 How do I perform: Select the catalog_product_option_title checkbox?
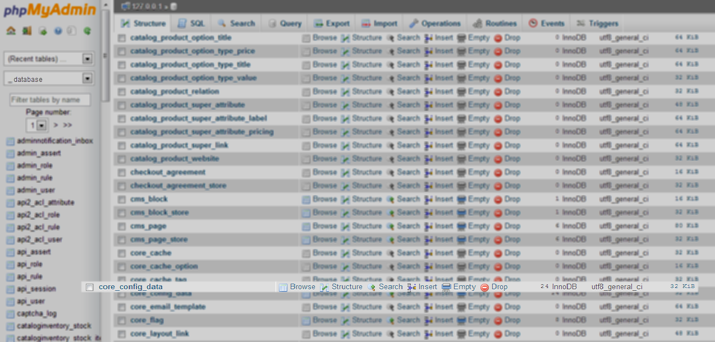pyautogui.click(x=122, y=38)
